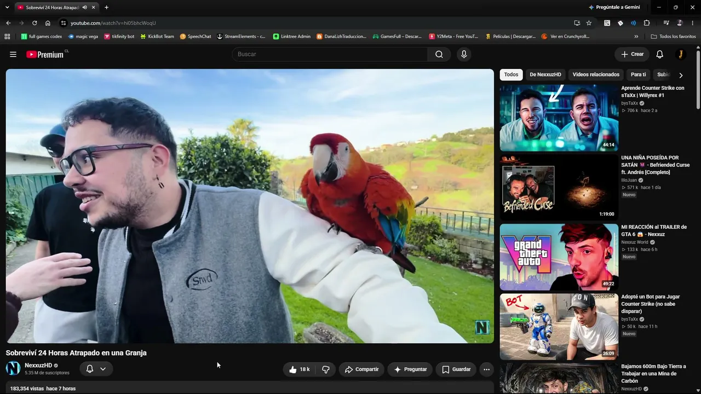Open the StreamElements bookmark
The width and height of the screenshot is (701, 394).
point(241,37)
